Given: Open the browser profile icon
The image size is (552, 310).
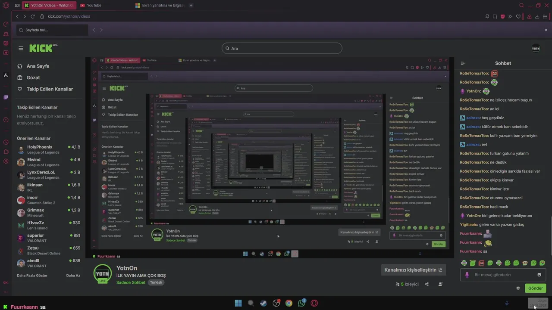Looking at the screenshot, I should [x=530, y=16].
